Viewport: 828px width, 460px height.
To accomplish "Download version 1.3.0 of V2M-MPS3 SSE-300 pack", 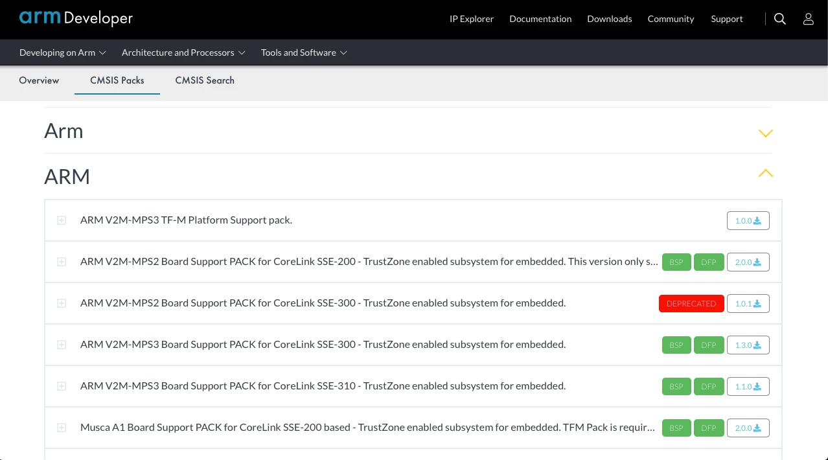I will click(x=748, y=345).
